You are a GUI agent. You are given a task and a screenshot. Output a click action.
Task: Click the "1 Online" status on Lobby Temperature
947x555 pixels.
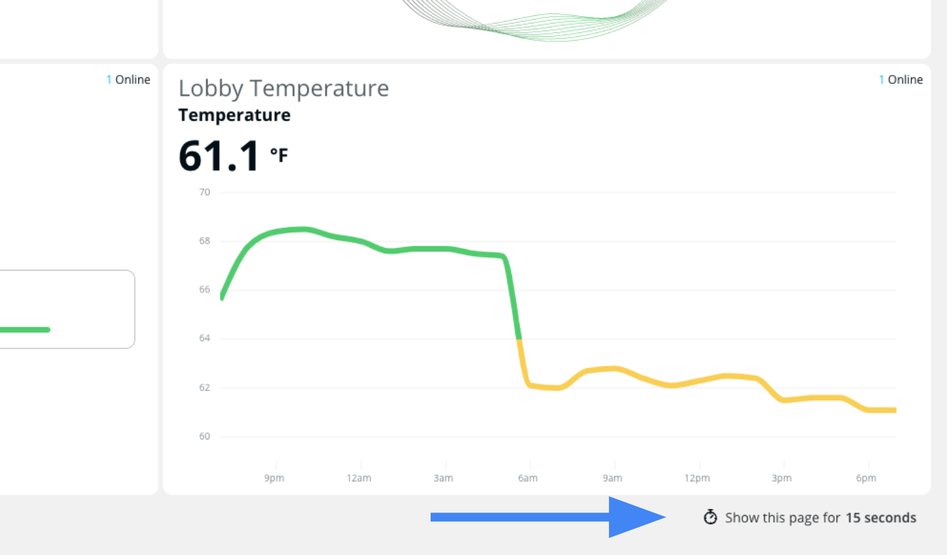coord(901,80)
